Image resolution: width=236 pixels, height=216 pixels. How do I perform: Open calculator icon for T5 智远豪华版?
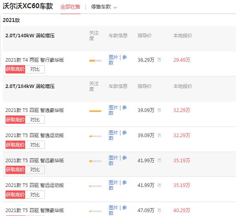159,160
